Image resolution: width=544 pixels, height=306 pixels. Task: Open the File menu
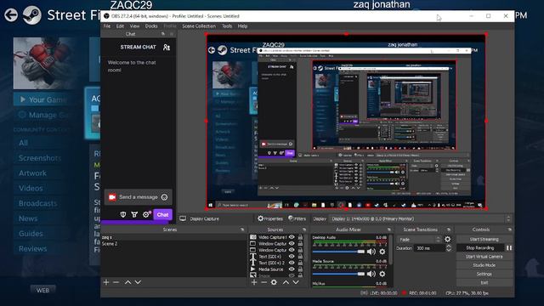(x=107, y=26)
